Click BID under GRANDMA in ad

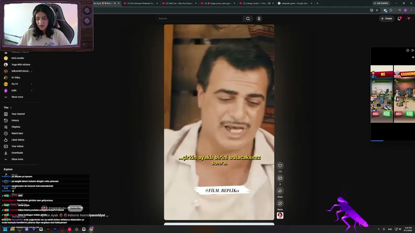point(409,114)
